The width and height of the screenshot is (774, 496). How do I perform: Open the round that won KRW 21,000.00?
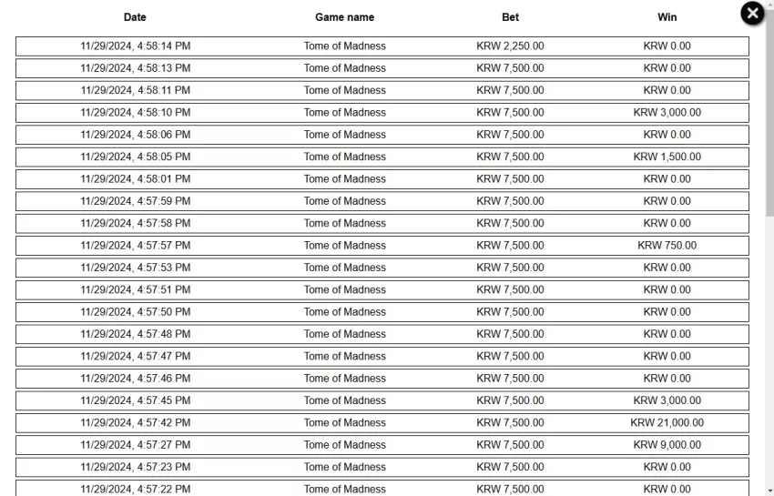[x=382, y=423]
